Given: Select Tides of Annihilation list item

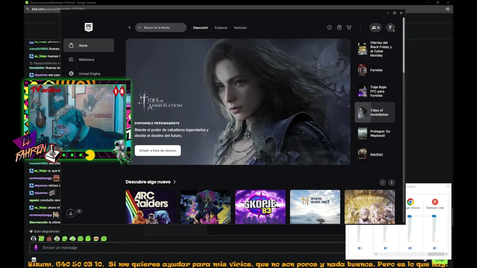Looking at the screenshot, I should 375,112.
